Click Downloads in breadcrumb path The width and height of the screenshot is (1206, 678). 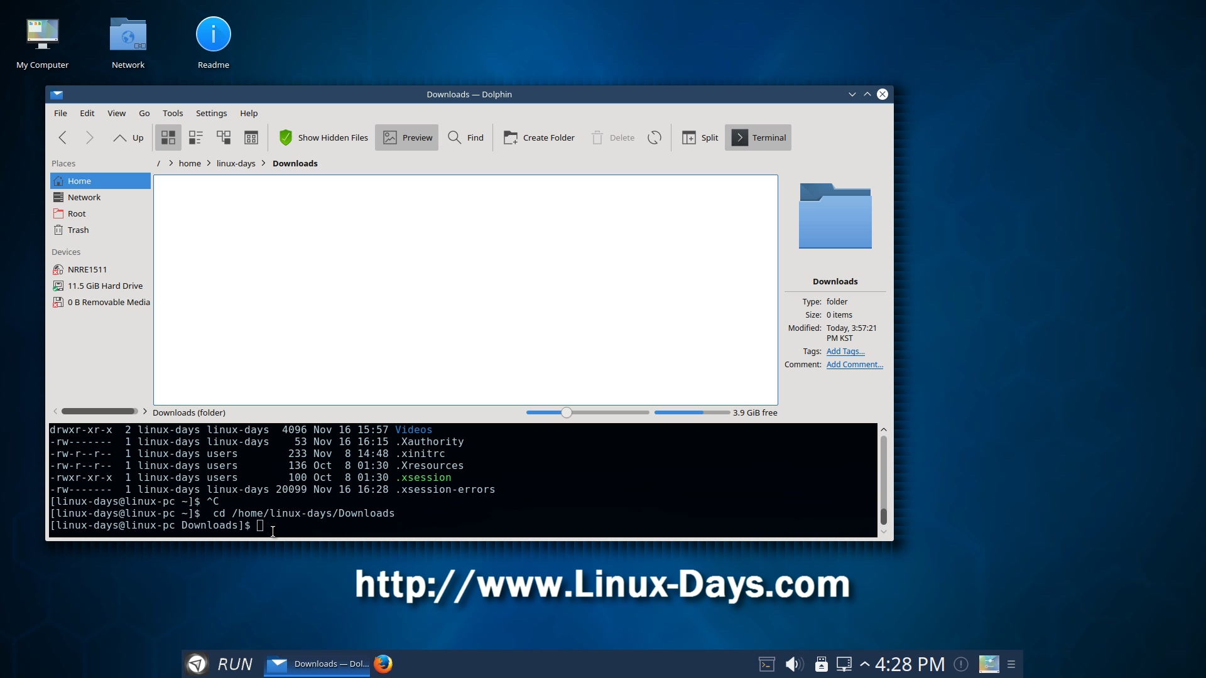[295, 163]
